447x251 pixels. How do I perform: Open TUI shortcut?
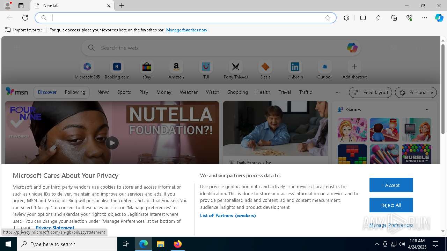(206, 70)
